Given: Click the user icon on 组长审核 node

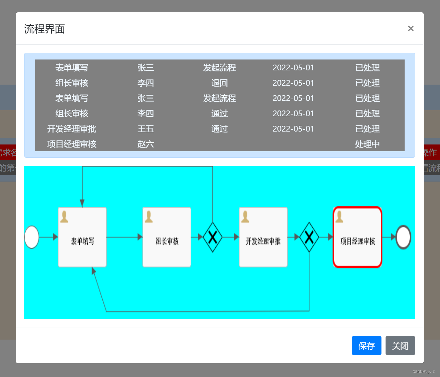Looking at the screenshot, I should 149,217.
